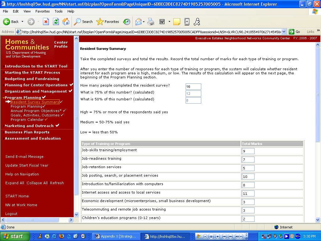Open the History clock icon
The image size is (321, 241).
pos(127,22)
